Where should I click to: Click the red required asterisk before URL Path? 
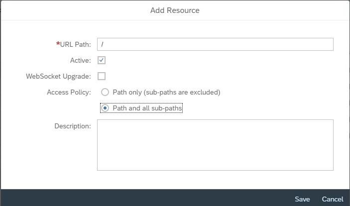58,43
